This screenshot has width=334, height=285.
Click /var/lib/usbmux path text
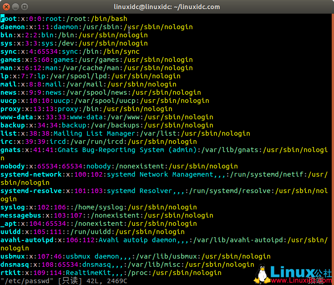(x=166, y=256)
